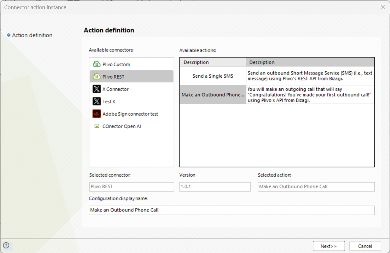Click the Test X logo icon
This screenshot has width=390, height=253.
pyautogui.click(x=97, y=101)
